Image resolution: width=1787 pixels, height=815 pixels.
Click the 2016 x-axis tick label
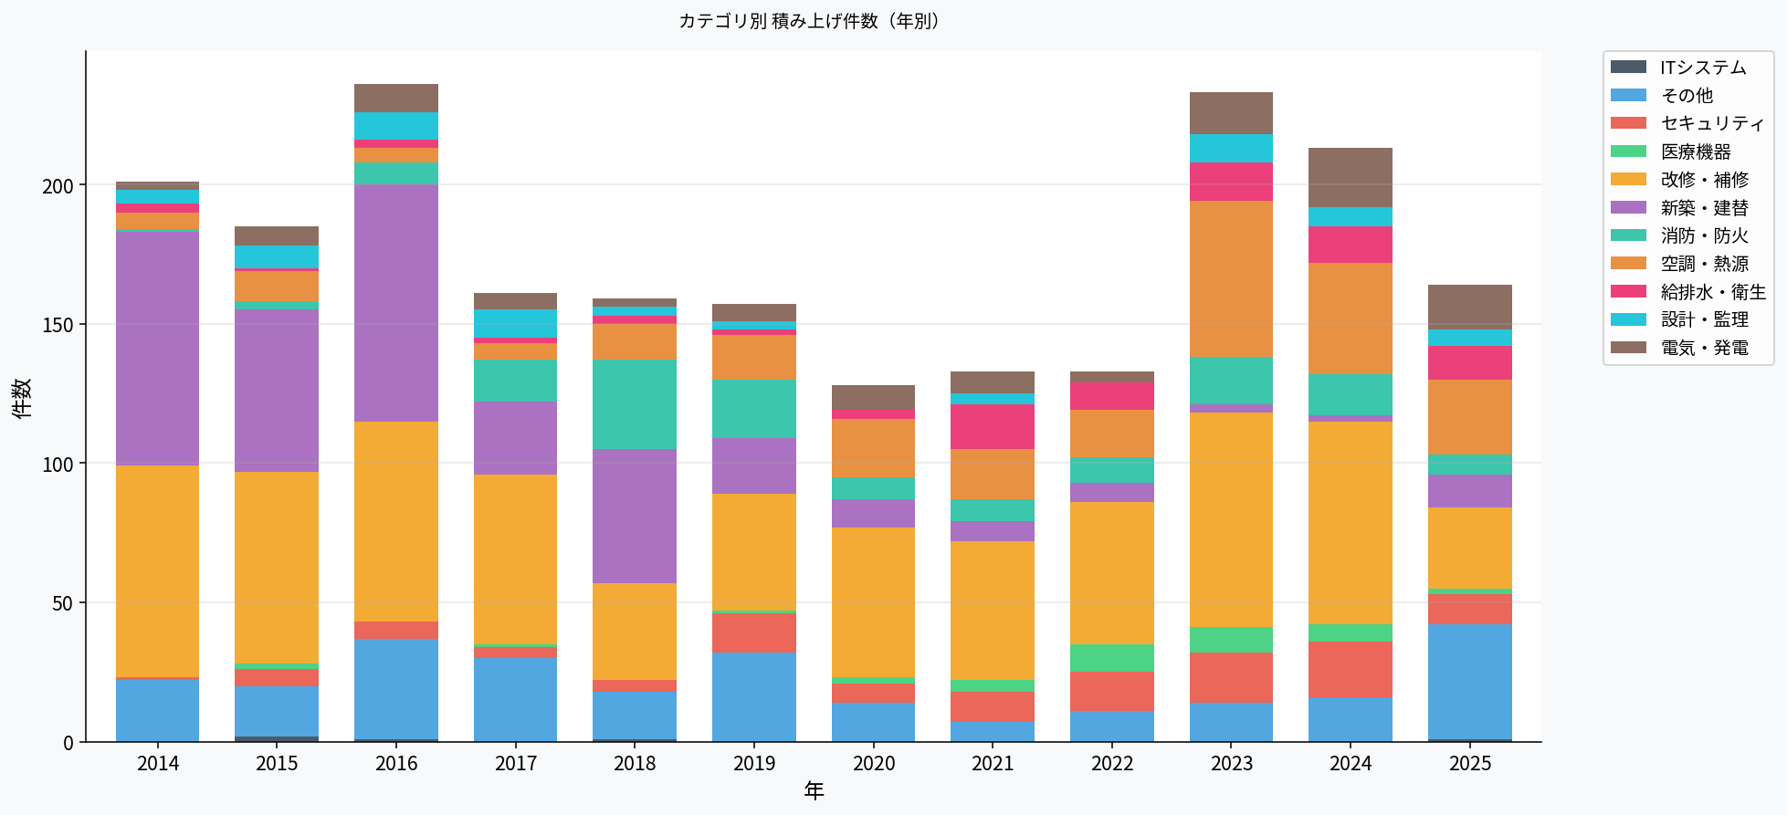(x=396, y=763)
